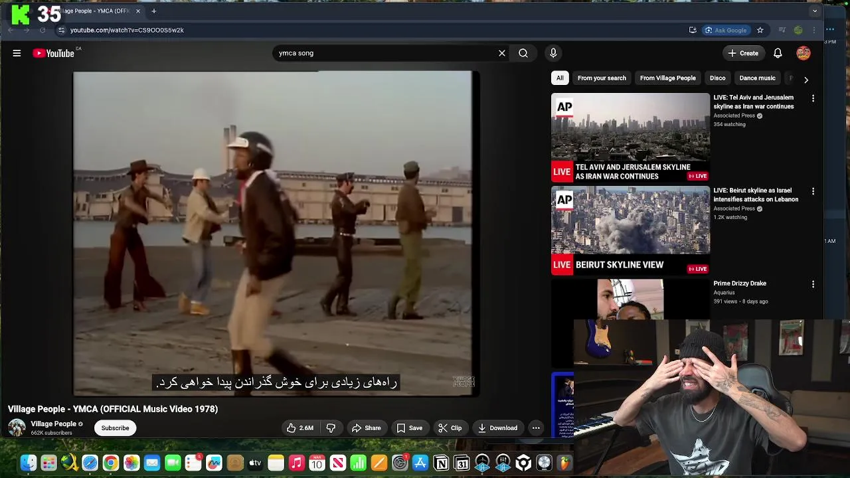Open Music app in the Dock
This screenshot has height=478, width=850.
pos(297,463)
